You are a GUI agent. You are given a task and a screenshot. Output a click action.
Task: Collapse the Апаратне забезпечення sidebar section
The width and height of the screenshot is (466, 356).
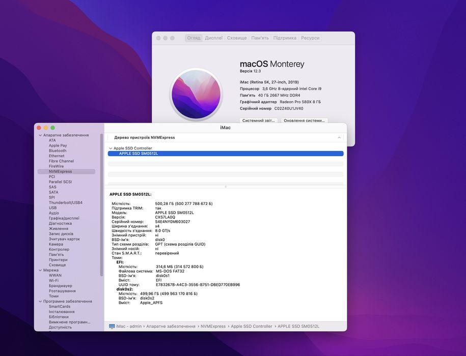(40, 135)
